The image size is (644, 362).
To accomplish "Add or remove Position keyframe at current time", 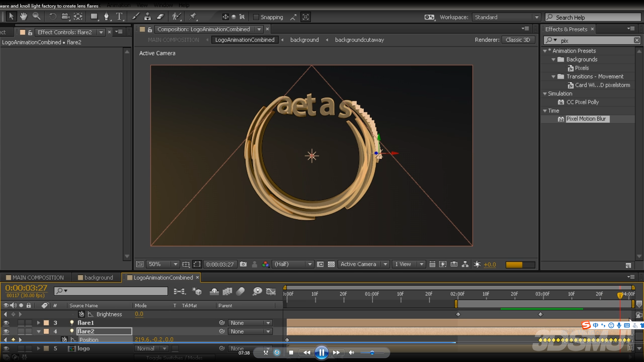I will click(13, 340).
